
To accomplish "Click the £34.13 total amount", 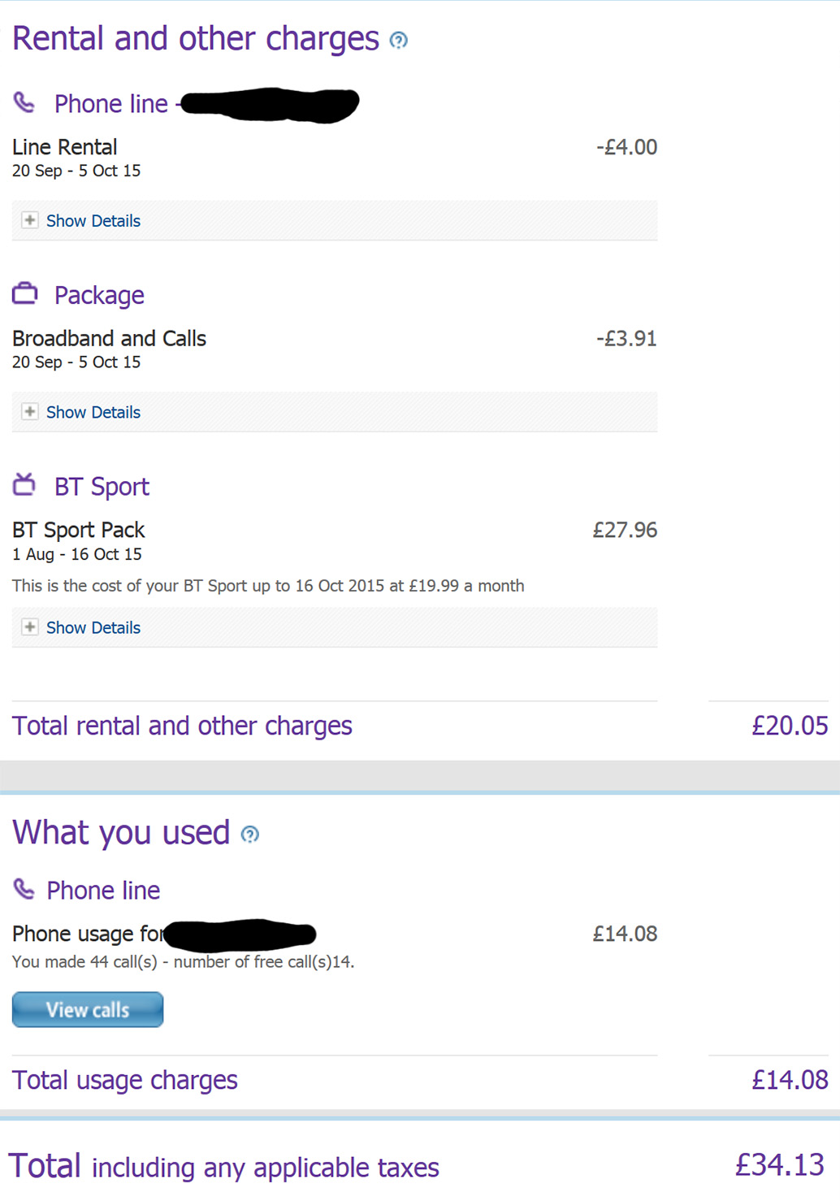I will 779,1165.
